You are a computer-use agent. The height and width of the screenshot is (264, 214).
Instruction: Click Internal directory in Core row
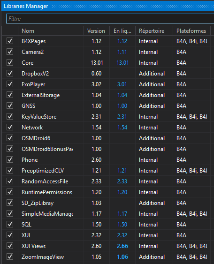(x=148, y=63)
